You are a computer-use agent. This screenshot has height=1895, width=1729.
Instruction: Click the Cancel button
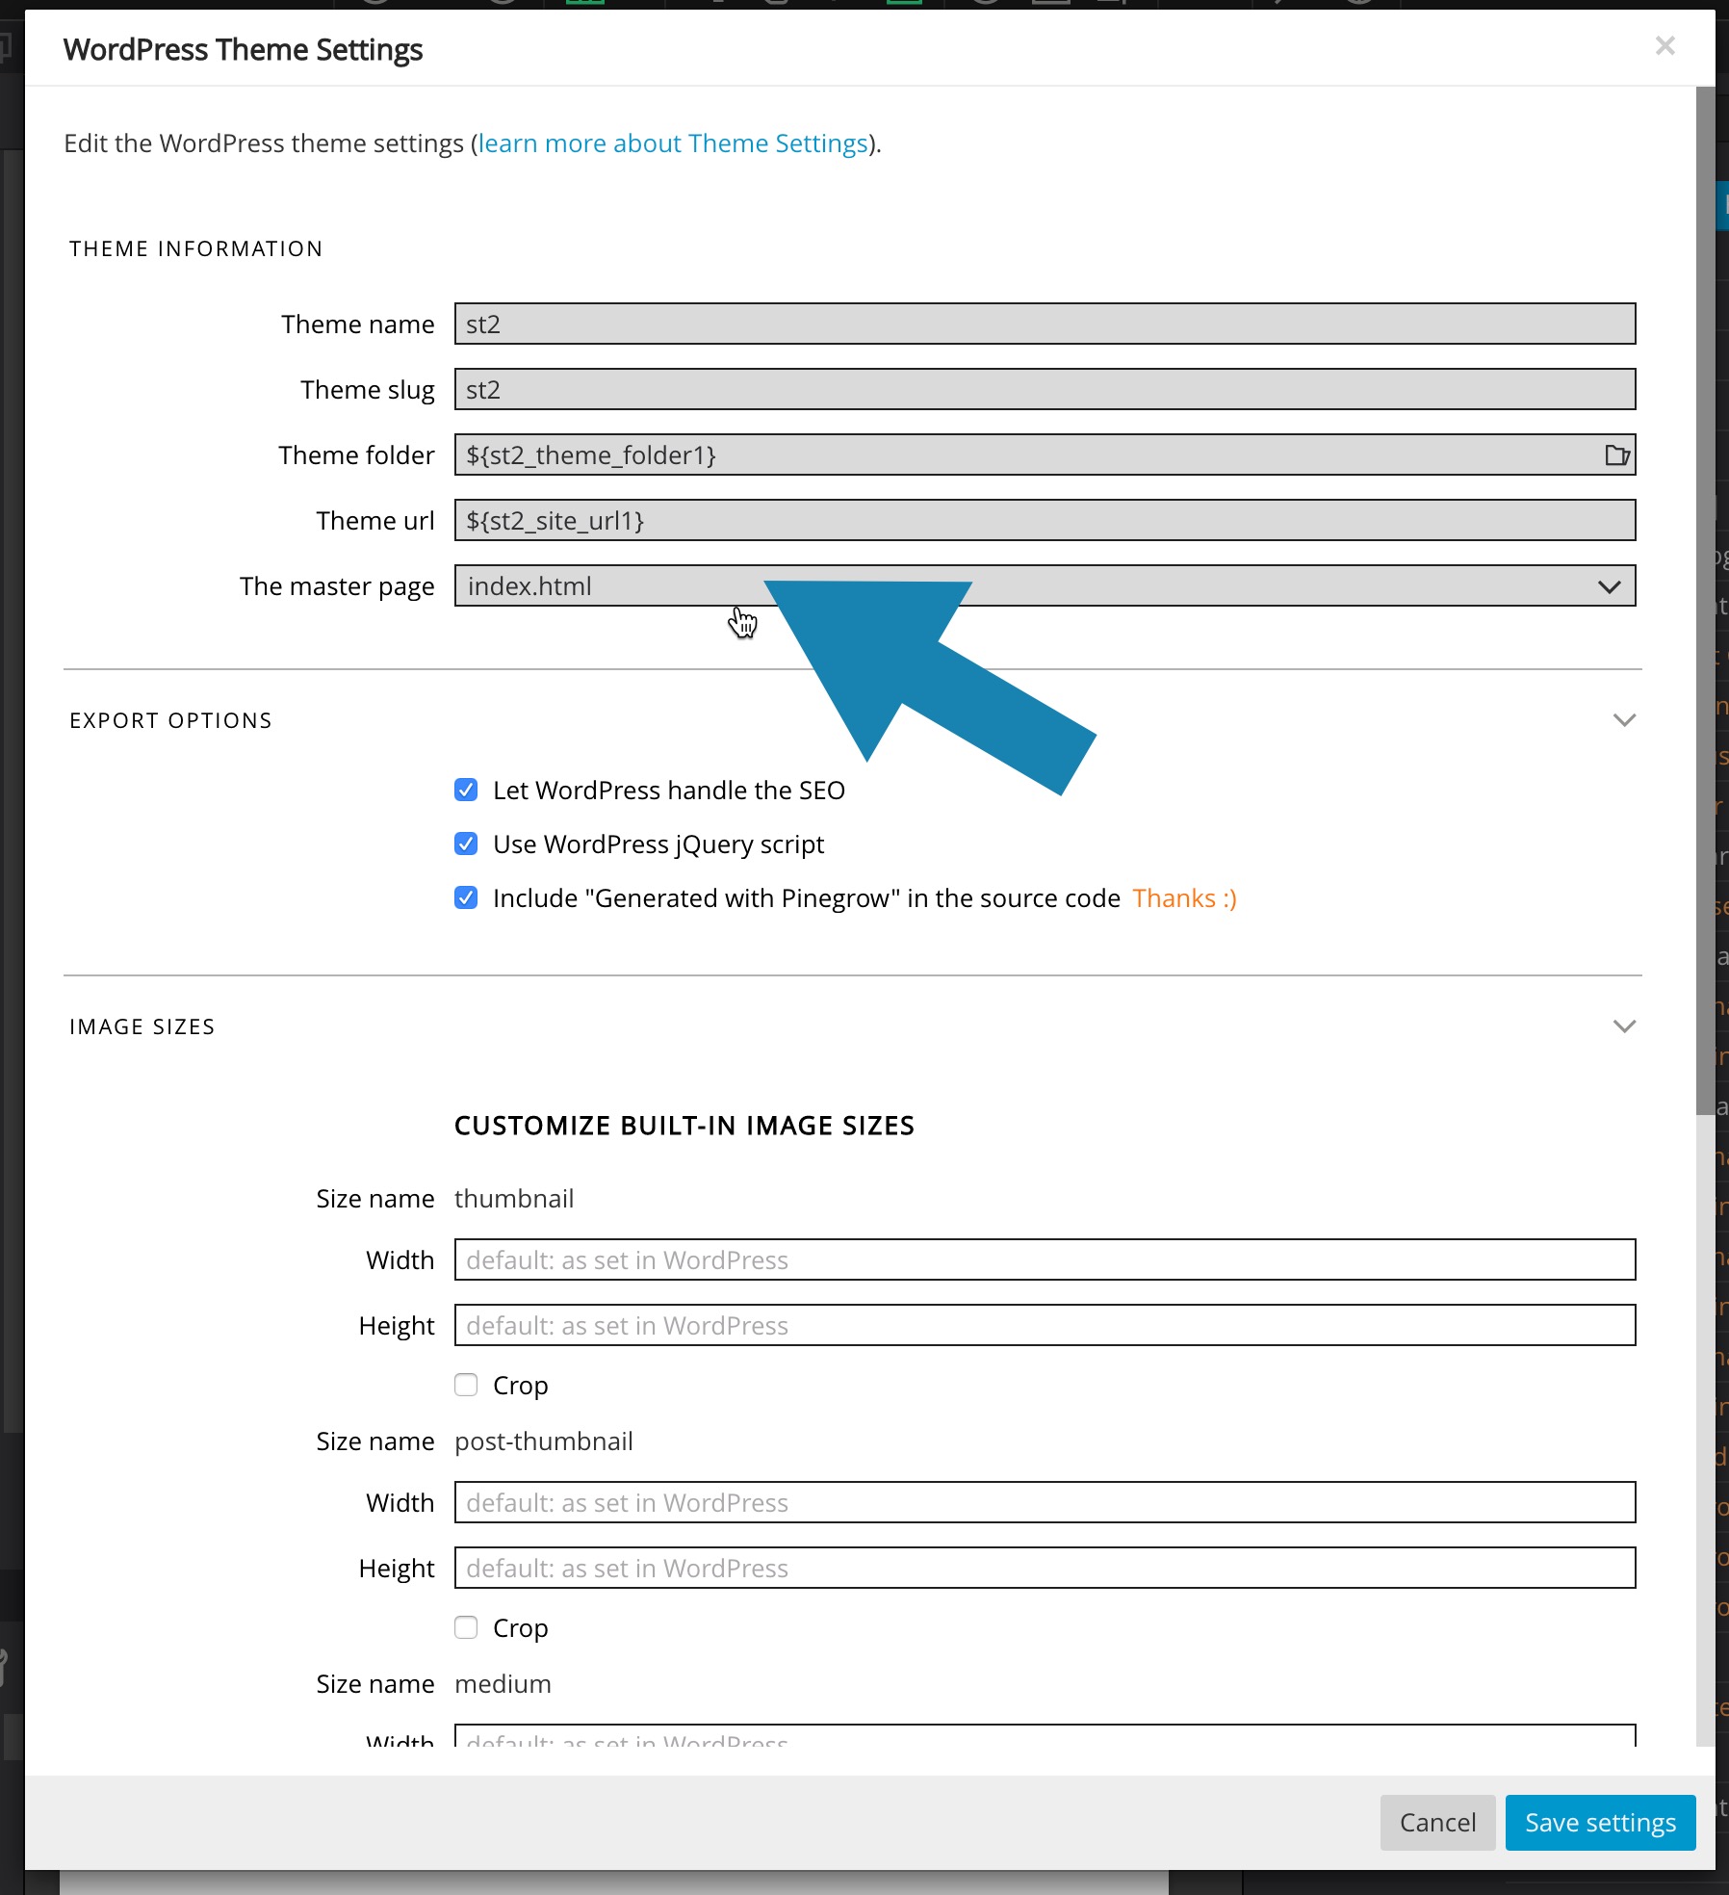pos(1437,1823)
